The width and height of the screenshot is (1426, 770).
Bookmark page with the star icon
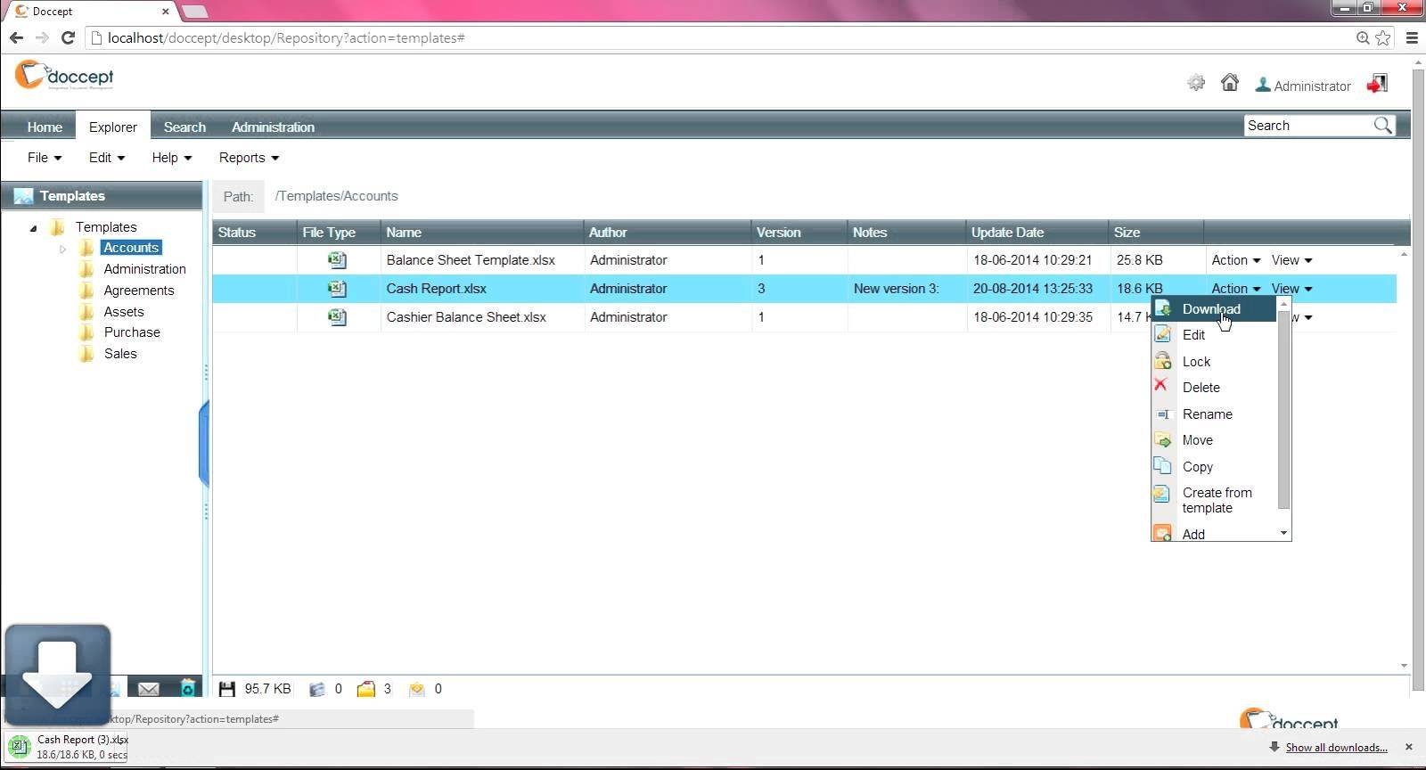point(1383,37)
